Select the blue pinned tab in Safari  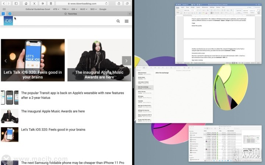(3, 14)
